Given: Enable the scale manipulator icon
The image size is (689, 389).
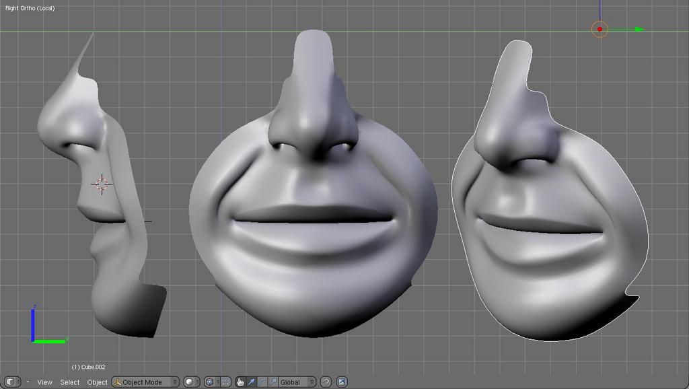Looking at the screenshot, I should (273, 382).
